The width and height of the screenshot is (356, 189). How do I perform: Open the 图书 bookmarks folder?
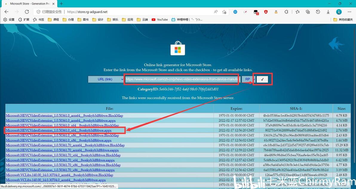coord(83,20)
